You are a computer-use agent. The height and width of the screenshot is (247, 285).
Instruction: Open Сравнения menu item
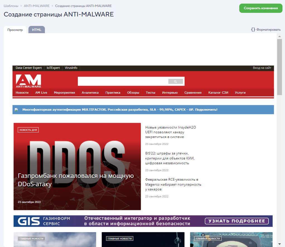click(x=193, y=93)
